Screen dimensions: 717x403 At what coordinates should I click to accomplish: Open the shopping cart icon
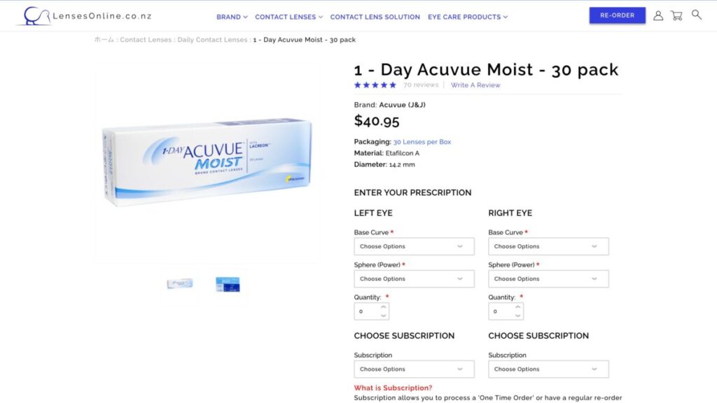click(676, 15)
